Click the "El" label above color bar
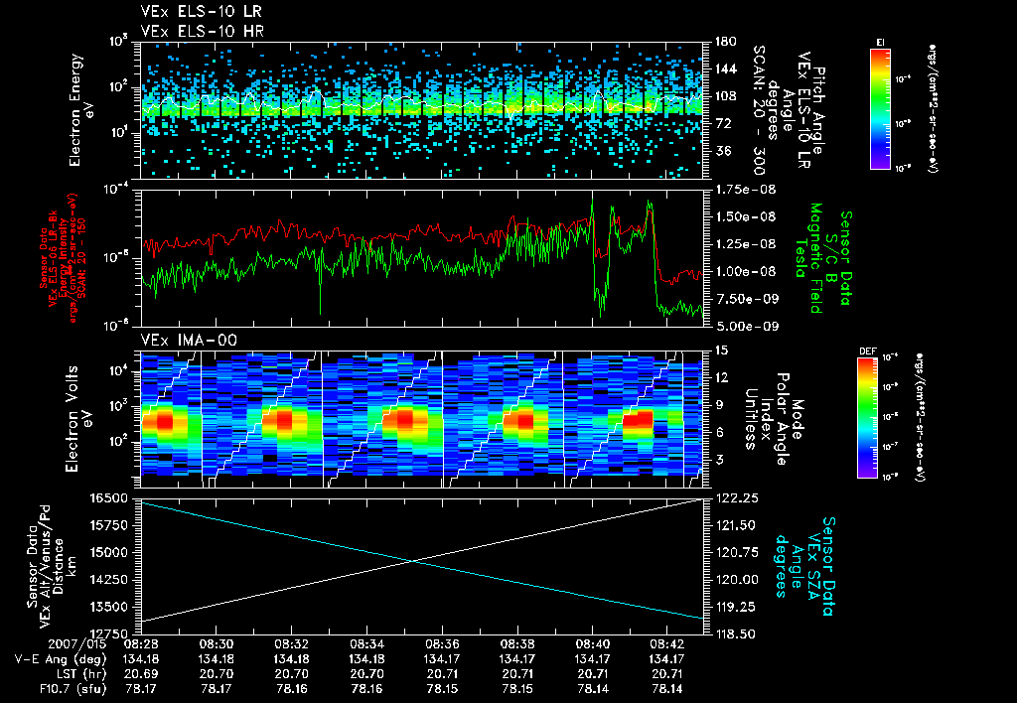Image resolution: width=1017 pixels, height=703 pixels. click(x=880, y=42)
